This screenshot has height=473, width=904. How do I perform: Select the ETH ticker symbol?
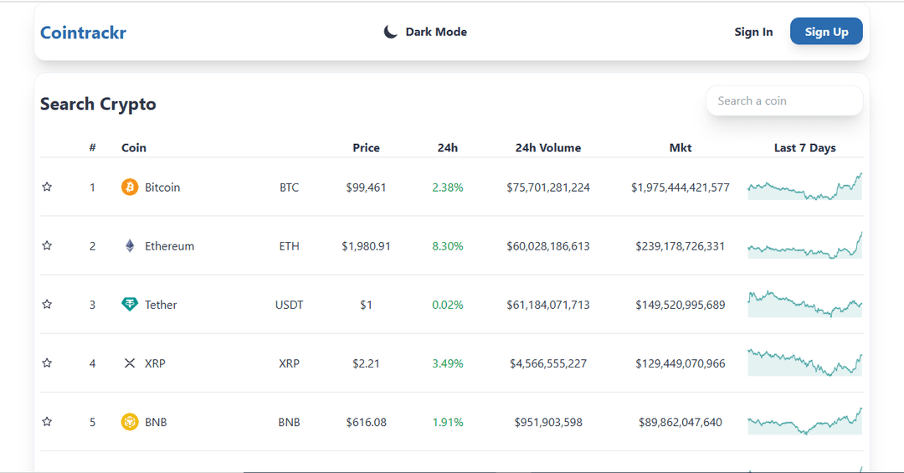coord(290,246)
